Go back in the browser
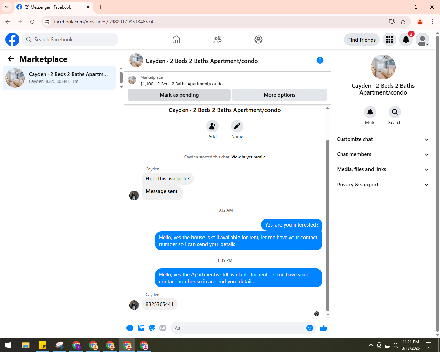 pos(8,22)
